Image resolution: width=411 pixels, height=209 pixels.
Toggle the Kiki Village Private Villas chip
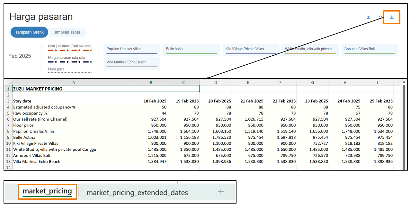[251, 50]
